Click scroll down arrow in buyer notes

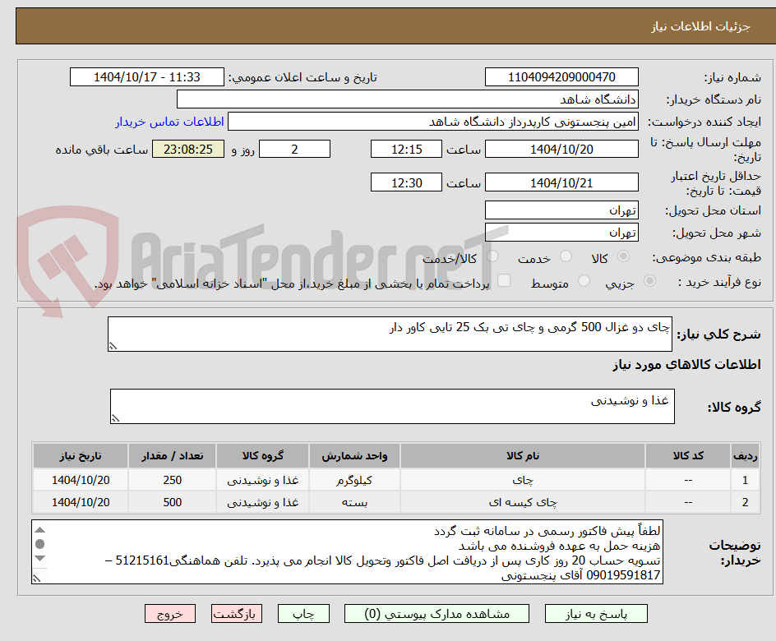coord(40,558)
